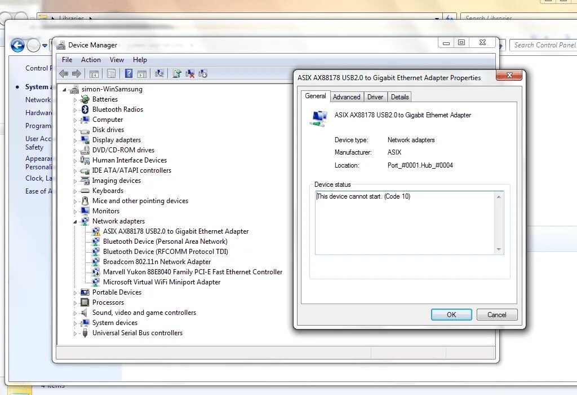Expand Human Interface Devices node
577x395 pixels.
tap(75, 161)
